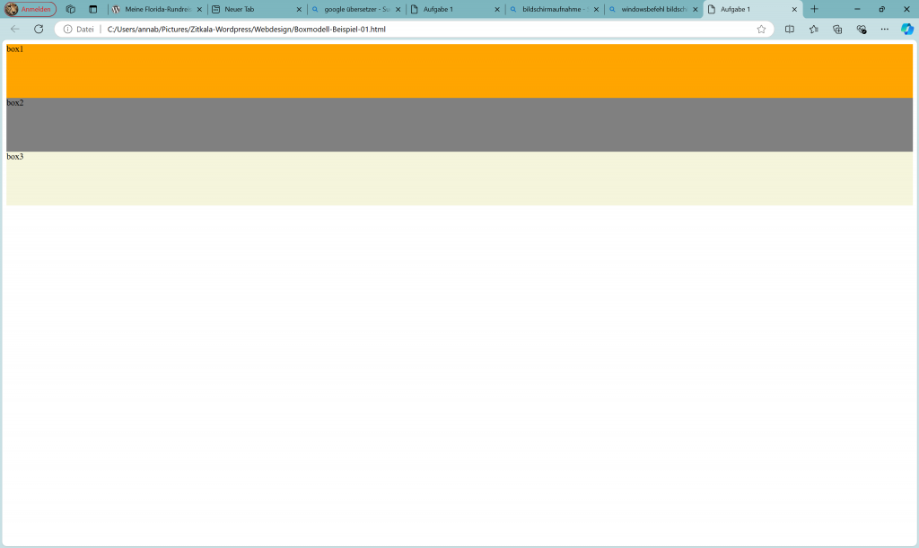Viewport: 919px width, 548px height.
Task: View site information next to Datei
Action: [x=68, y=29]
